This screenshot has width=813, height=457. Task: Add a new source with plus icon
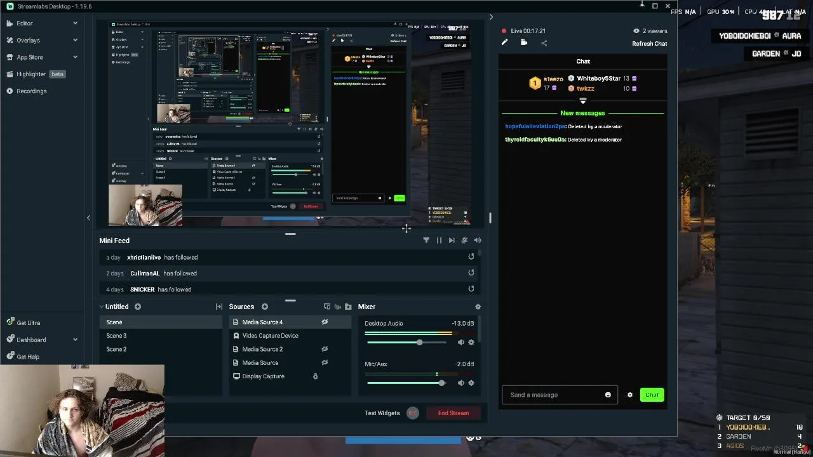point(265,307)
